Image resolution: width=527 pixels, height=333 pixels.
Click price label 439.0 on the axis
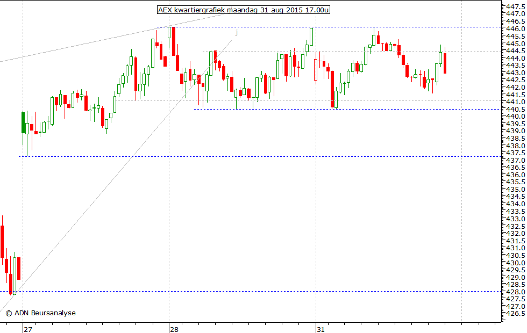coord(515,131)
